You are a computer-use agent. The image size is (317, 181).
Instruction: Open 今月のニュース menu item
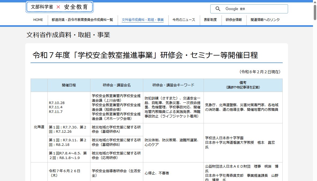point(184,20)
